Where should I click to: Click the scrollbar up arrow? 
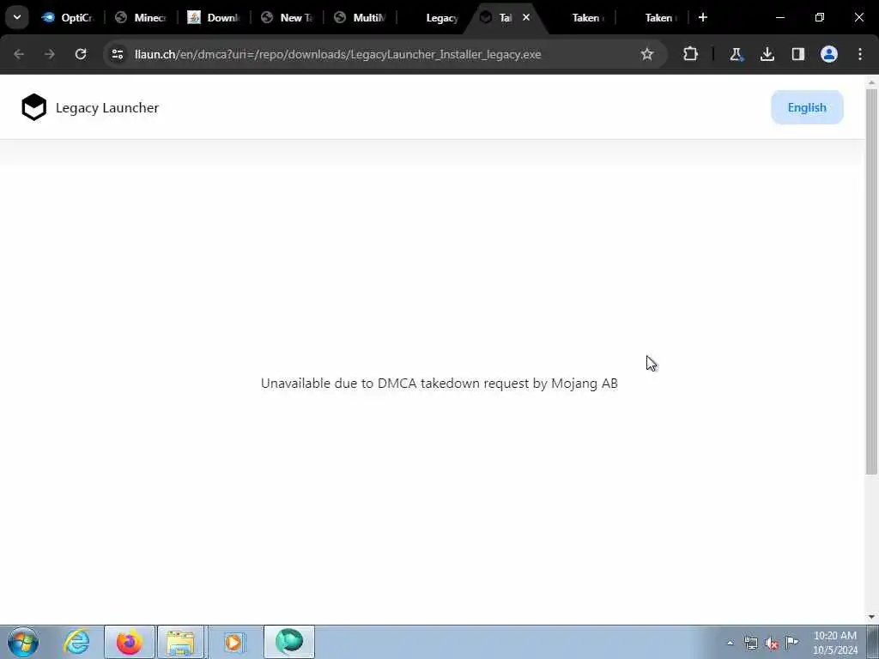click(872, 82)
